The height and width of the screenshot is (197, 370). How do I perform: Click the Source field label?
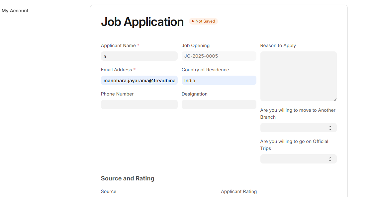[x=109, y=191]
